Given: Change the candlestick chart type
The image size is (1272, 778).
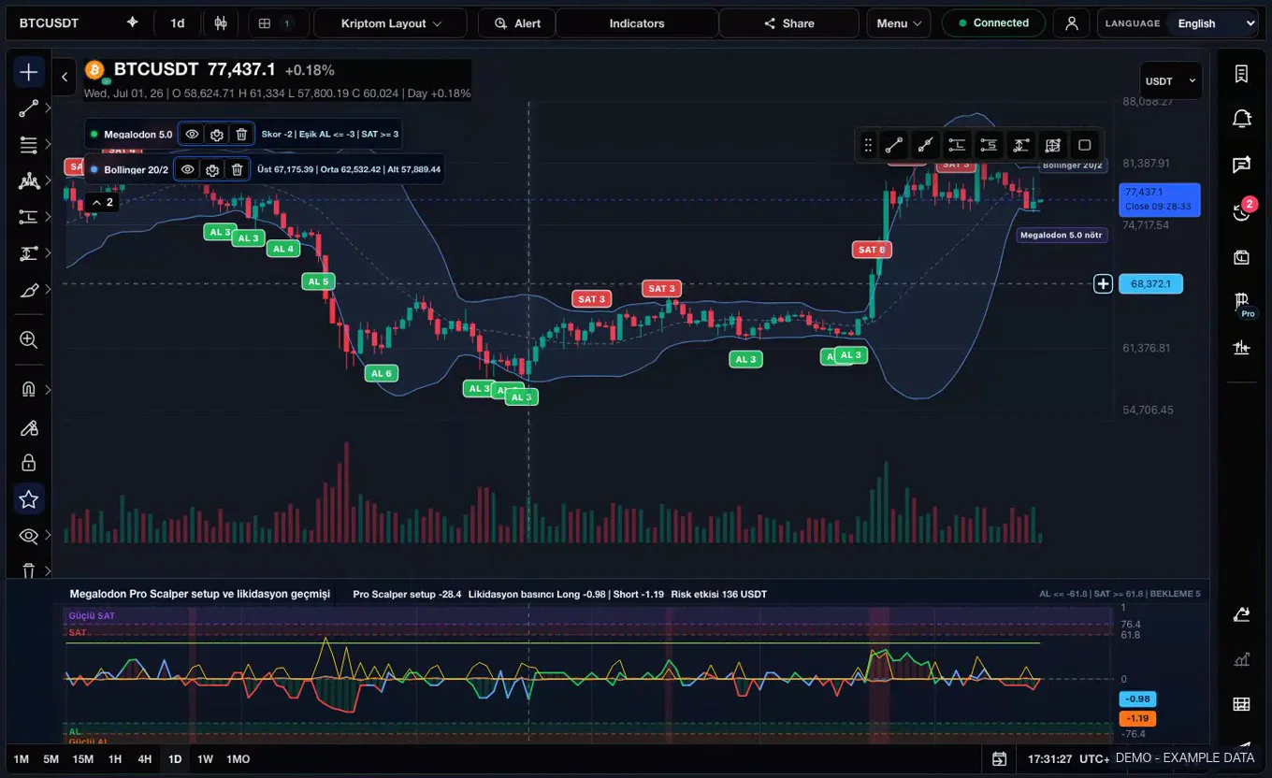Looking at the screenshot, I should pos(221,23).
